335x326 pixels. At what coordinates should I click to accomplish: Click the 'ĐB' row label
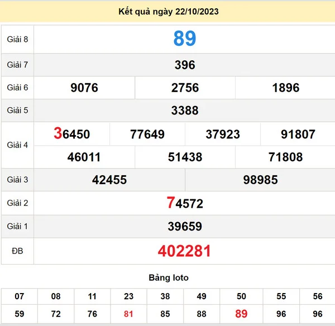[x=17, y=251]
